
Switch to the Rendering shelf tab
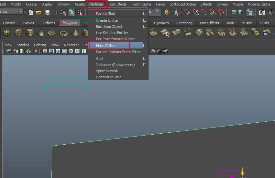(x=184, y=23)
